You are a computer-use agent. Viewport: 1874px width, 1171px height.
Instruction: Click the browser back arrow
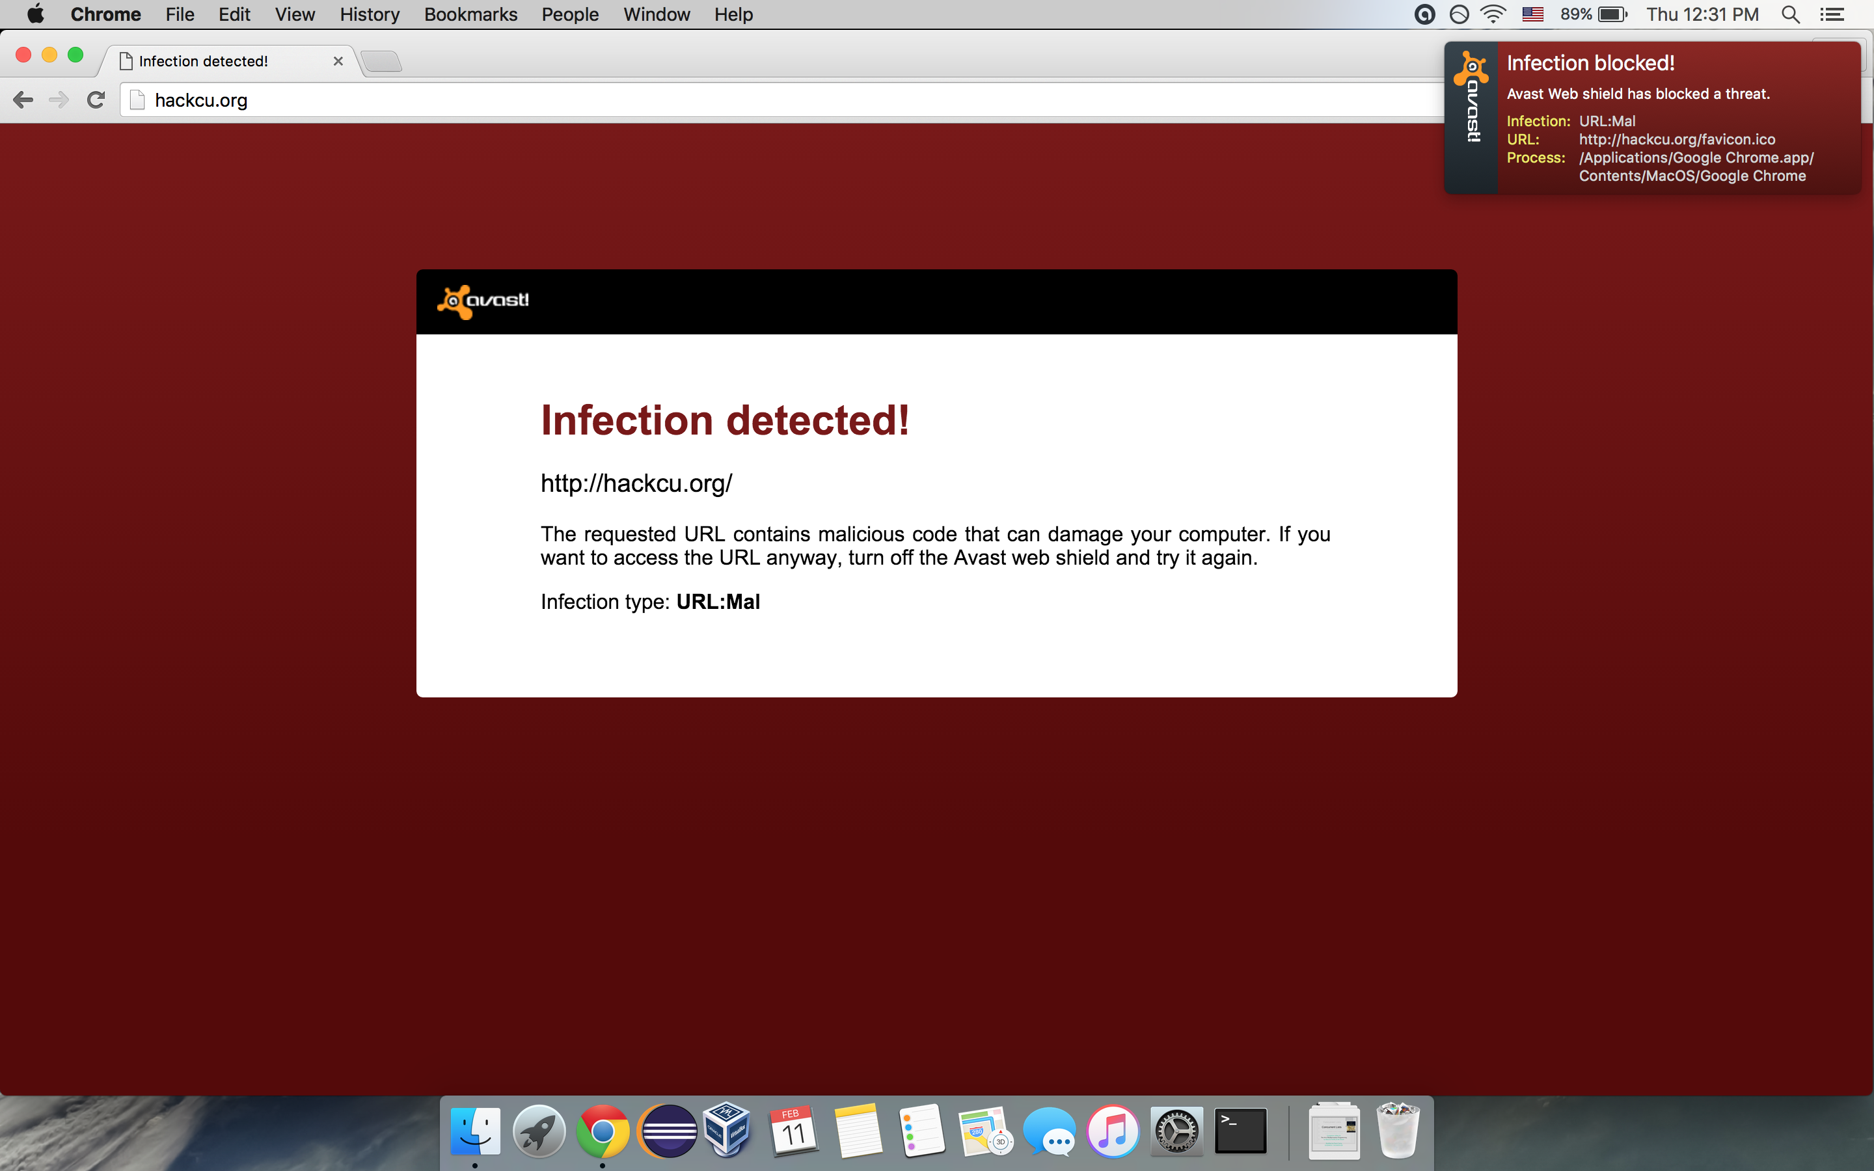pyautogui.click(x=23, y=100)
